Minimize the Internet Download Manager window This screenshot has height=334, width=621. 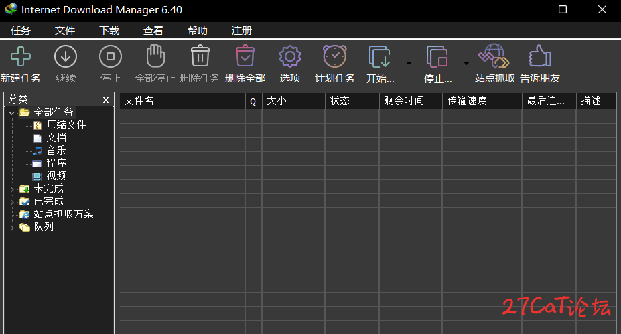[x=524, y=9]
